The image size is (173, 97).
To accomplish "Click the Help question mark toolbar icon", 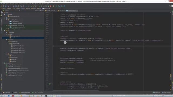I will 65,6.
